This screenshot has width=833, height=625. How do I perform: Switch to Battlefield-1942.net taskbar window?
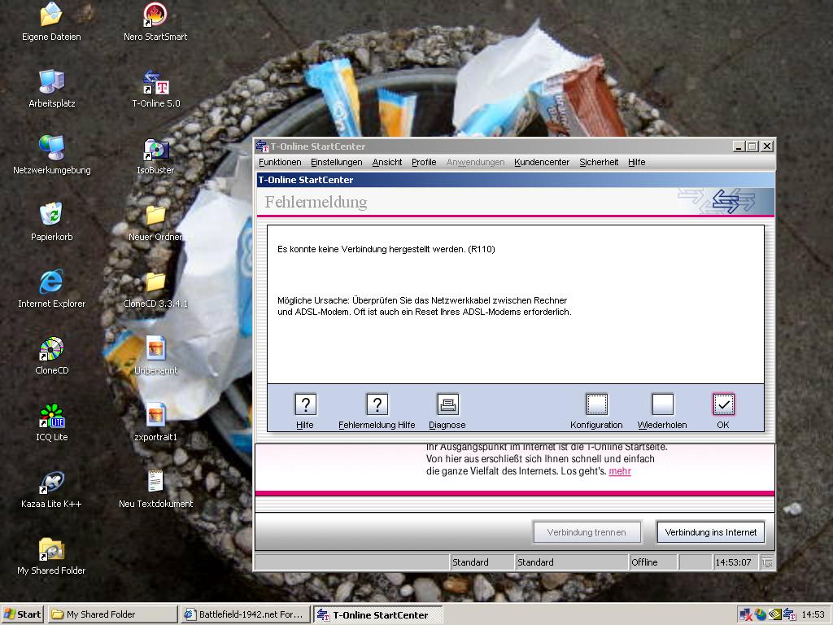(x=245, y=614)
